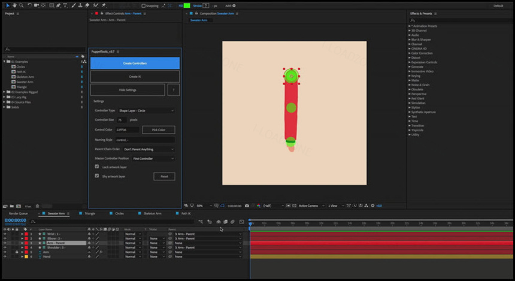Select the Roto Brush tool
Viewport: 515px width, 281px height.
point(96,5)
